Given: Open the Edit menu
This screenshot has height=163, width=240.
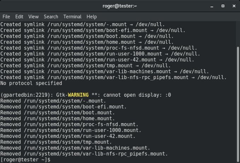Looking at the screenshot, I should pos(19,17).
